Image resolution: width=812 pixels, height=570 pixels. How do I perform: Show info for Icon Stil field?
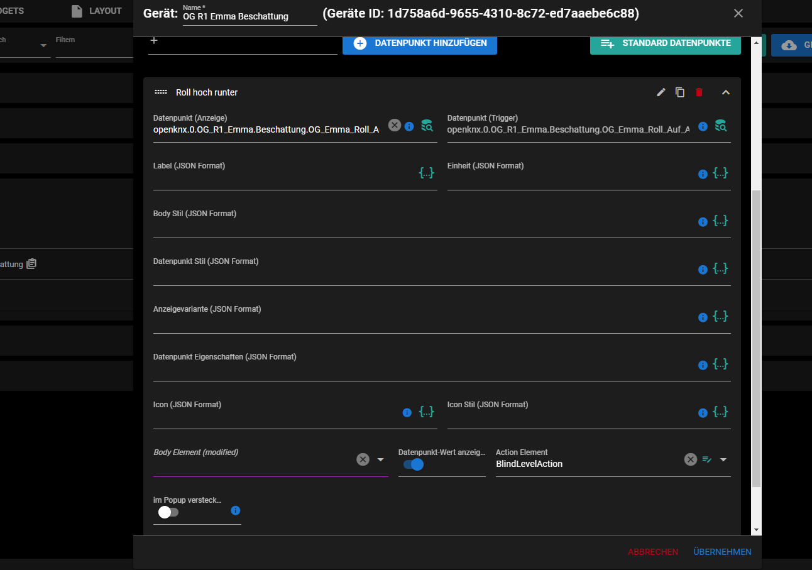point(703,413)
